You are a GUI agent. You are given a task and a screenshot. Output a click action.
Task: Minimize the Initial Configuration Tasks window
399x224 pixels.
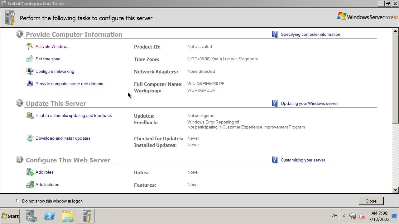381,3
